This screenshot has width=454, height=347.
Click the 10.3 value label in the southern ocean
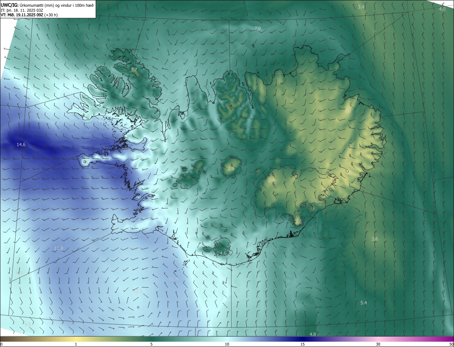pyautogui.click(x=138, y=291)
